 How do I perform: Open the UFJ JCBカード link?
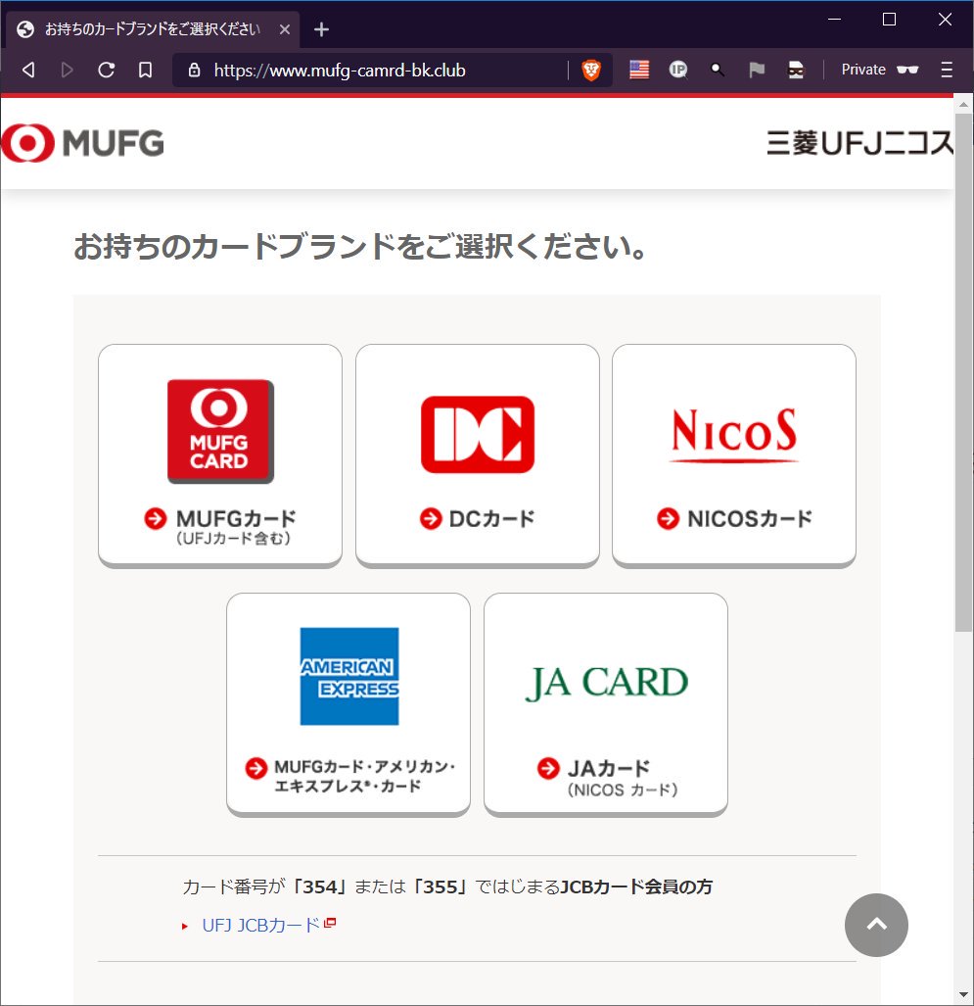(x=260, y=925)
